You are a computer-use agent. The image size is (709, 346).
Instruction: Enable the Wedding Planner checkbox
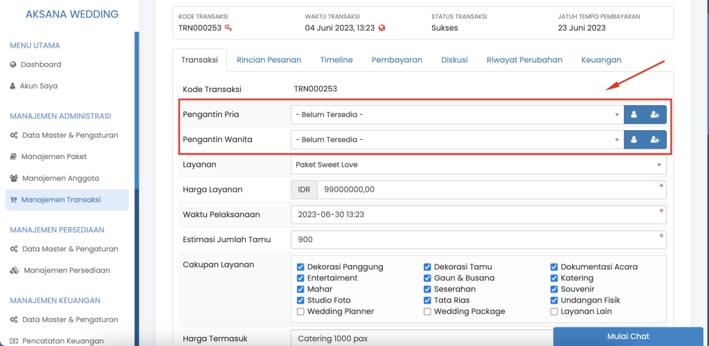pyautogui.click(x=300, y=311)
